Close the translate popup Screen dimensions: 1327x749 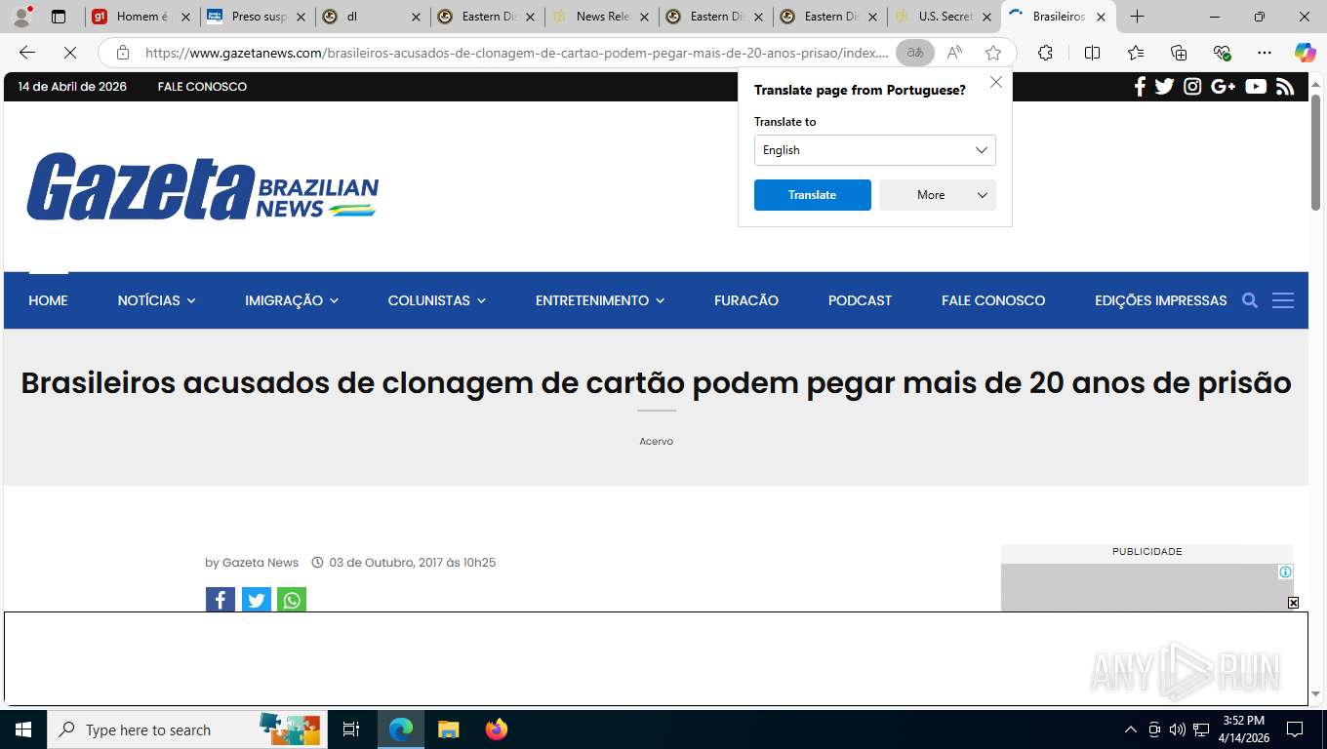(x=996, y=82)
